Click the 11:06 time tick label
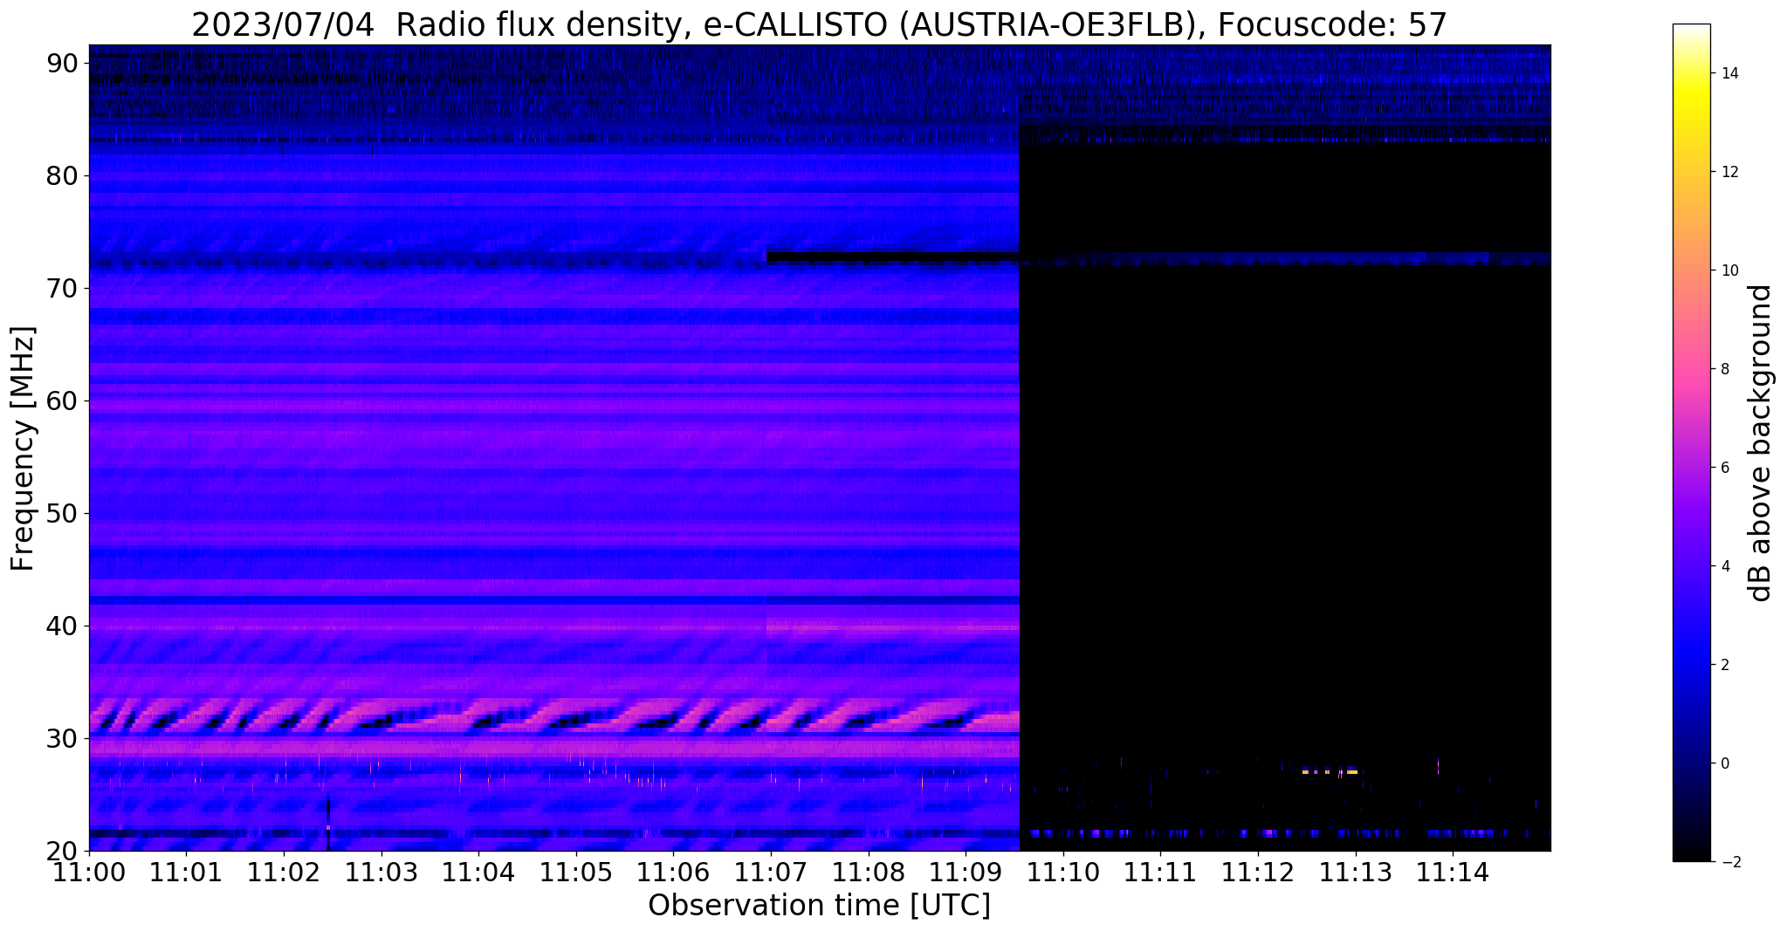1787x931 pixels. [x=673, y=872]
